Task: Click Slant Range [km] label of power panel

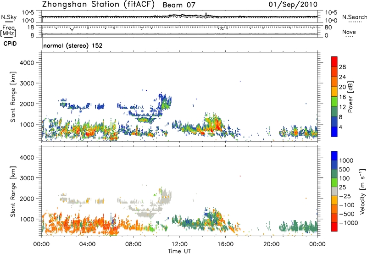Action: 13,97
